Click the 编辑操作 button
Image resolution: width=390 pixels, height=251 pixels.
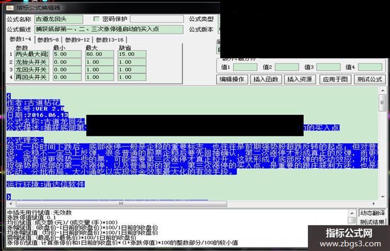[232, 79]
